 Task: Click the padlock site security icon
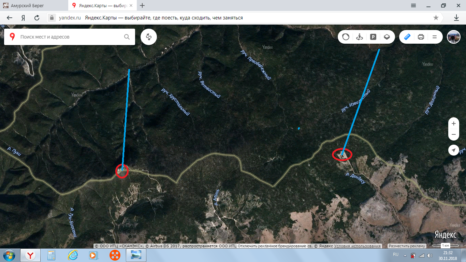coord(52,18)
